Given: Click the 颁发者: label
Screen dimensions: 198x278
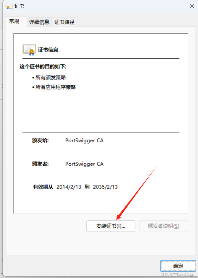Looking at the screenshot, I should click(x=40, y=164).
